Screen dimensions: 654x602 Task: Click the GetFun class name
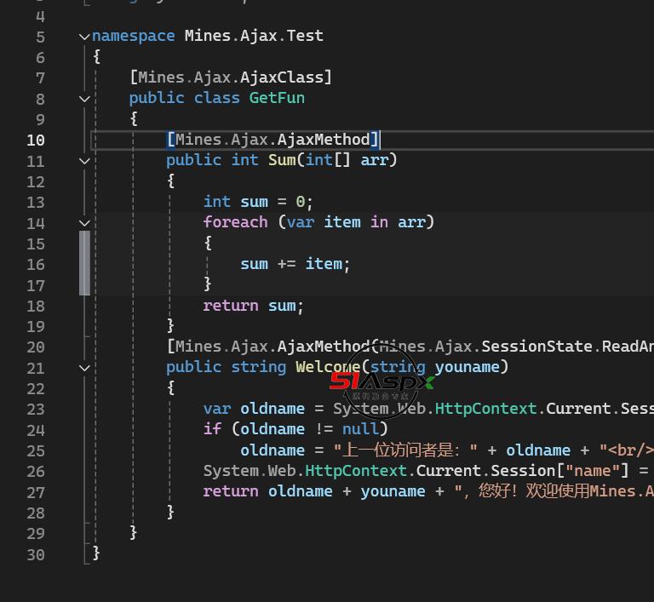pos(277,98)
